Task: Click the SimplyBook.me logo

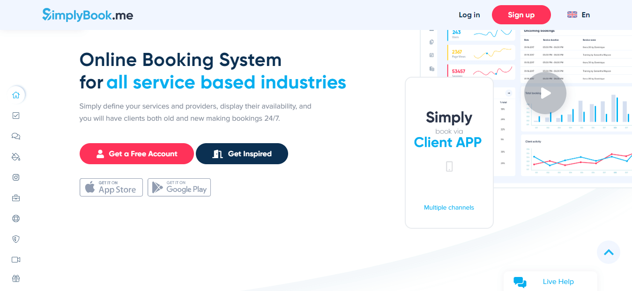Action: coord(88,15)
